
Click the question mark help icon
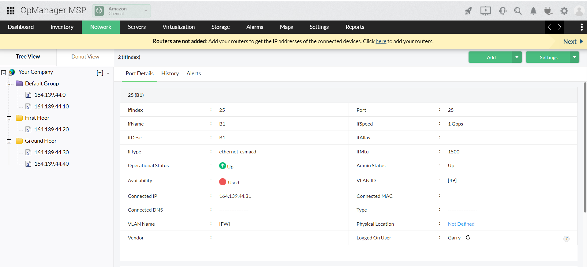pyautogui.click(x=566, y=239)
